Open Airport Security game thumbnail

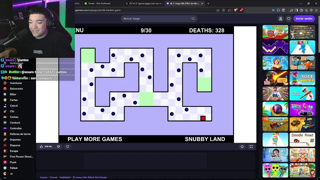(275, 155)
